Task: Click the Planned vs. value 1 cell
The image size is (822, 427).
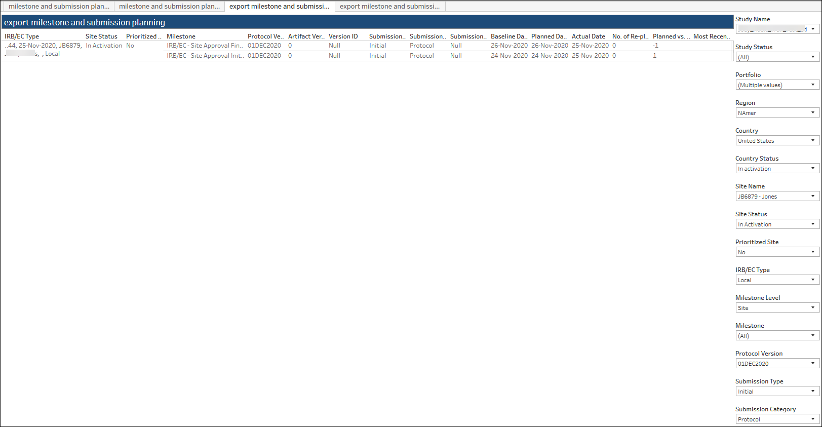Action: 655,56
